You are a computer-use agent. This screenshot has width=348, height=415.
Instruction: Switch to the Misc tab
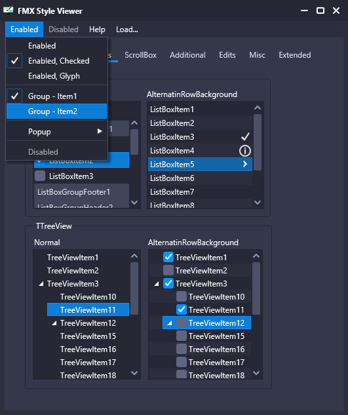tap(257, 55)
